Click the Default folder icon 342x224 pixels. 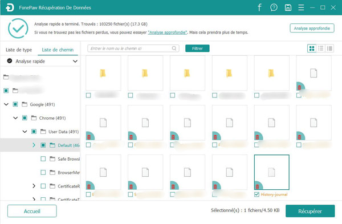(x=52, y=145)
